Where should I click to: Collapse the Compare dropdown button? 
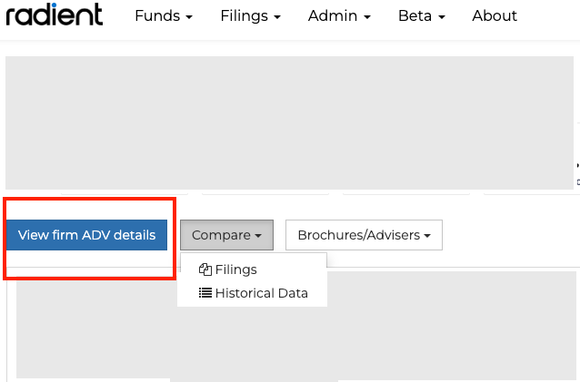[x=226, y=235]
